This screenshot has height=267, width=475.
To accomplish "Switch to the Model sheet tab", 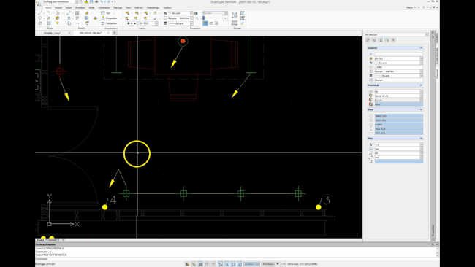I will pos(40,240).
